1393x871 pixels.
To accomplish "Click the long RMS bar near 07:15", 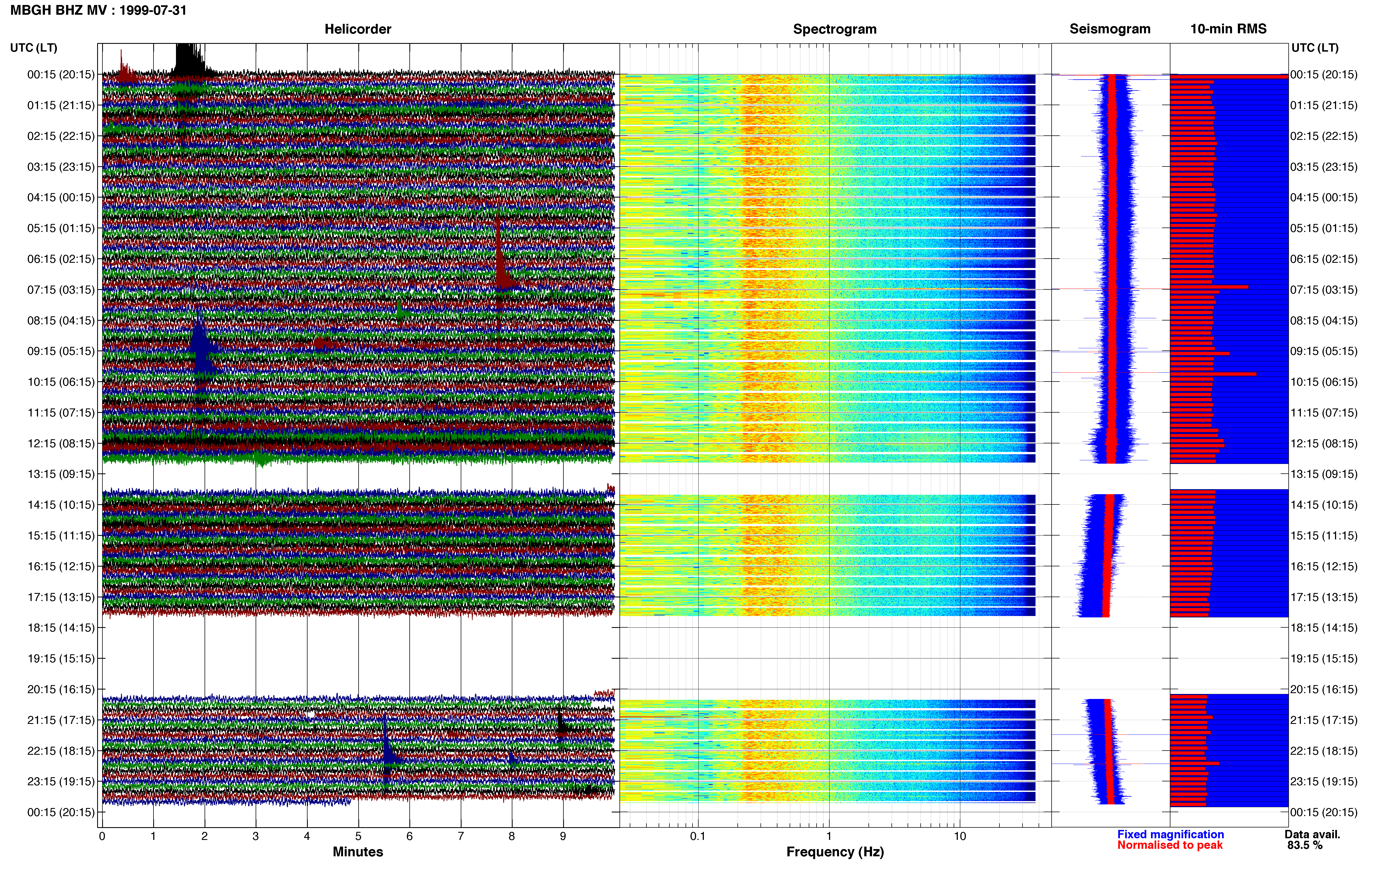I will coord(1209,286).
